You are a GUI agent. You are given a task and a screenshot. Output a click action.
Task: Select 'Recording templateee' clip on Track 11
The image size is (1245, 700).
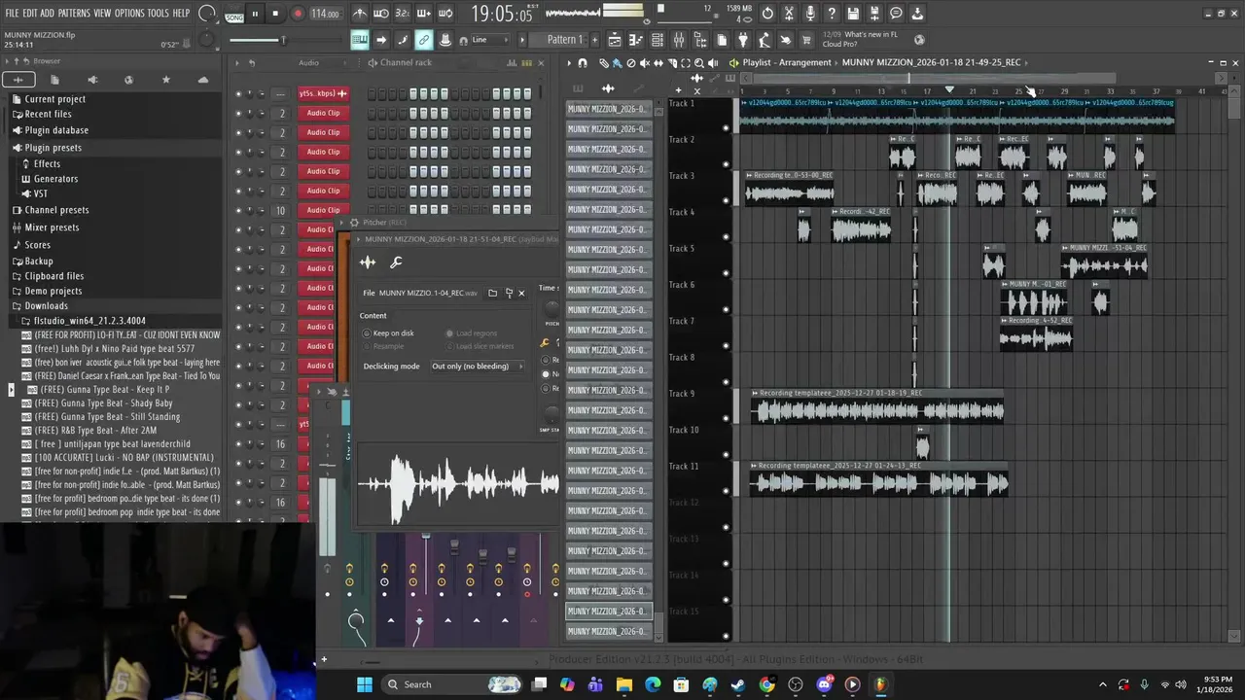[x=878, y=478]
